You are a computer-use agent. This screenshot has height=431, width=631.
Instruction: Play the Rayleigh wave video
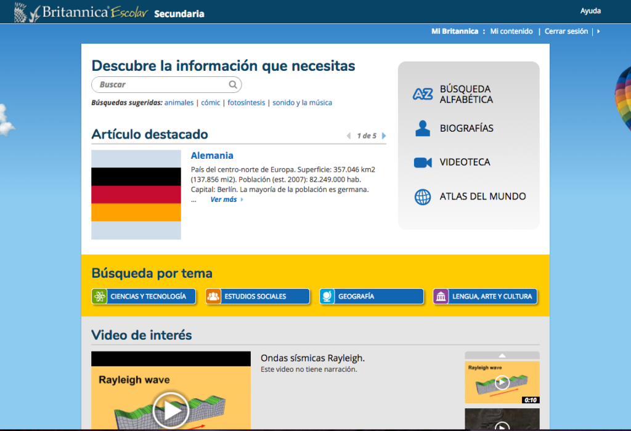(171, 409)
